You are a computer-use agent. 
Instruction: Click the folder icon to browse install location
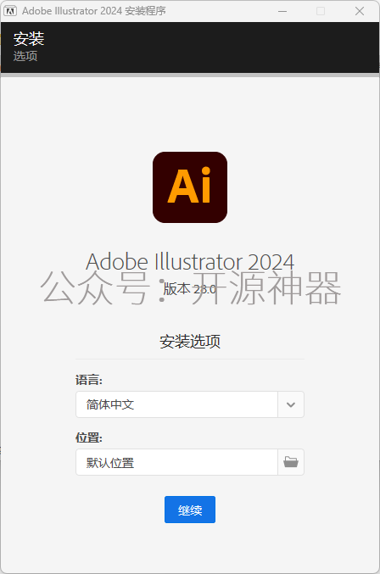pos(291,462)
